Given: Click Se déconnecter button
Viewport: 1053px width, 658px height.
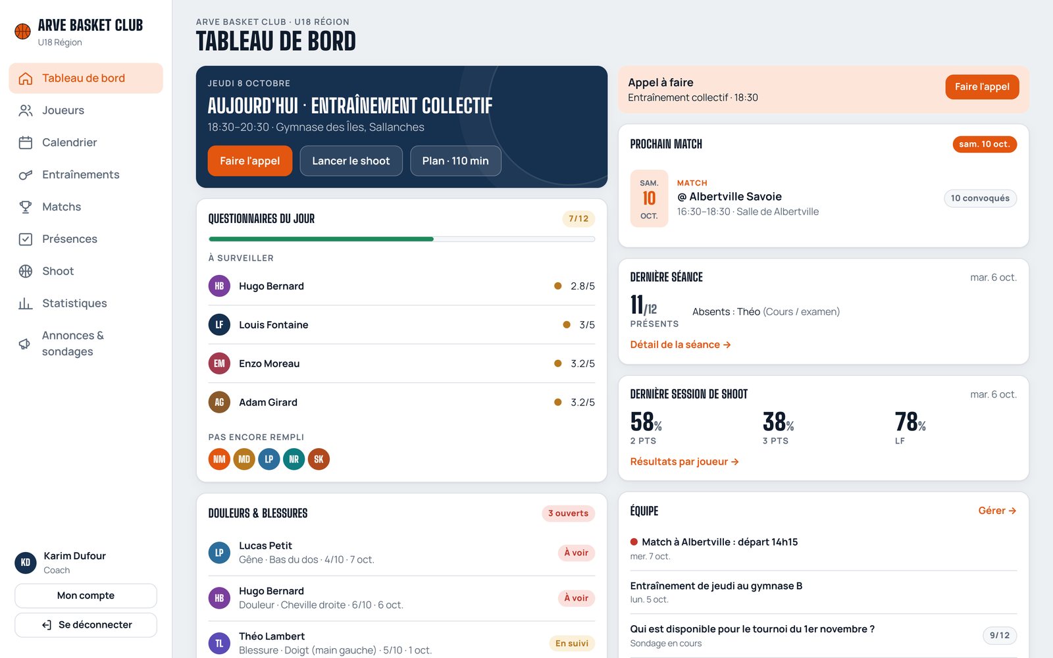Looking at the screenshot, I should coord(86,625).
